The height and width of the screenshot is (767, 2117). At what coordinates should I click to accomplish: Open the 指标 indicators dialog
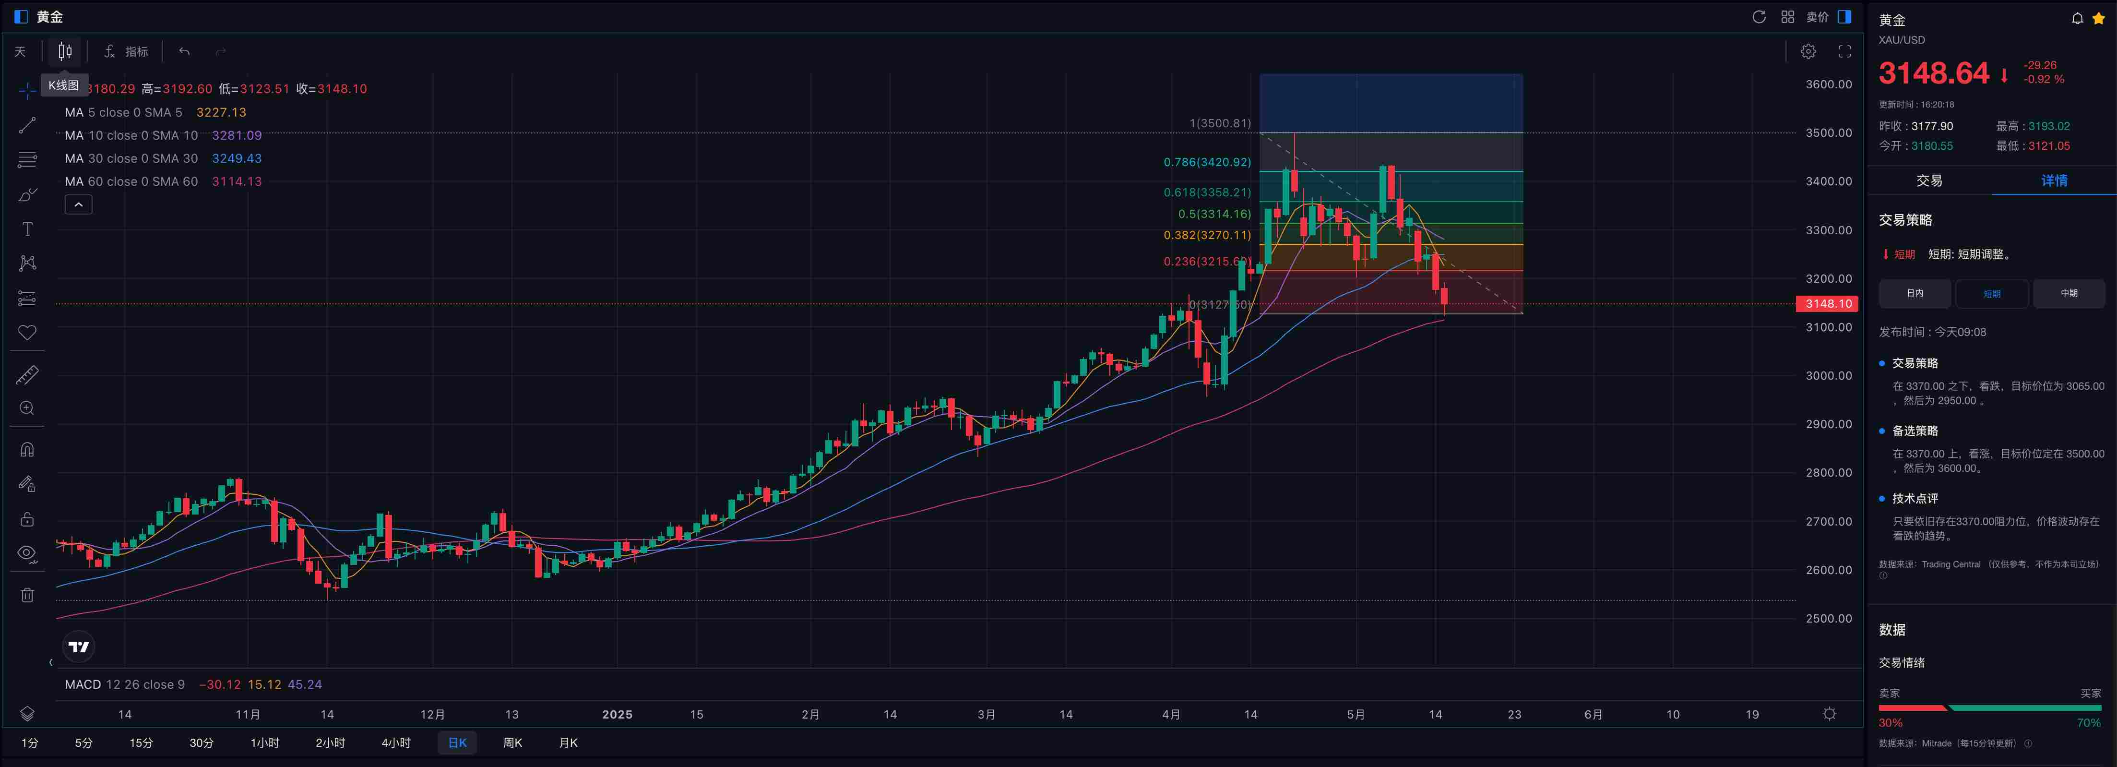(x=128, y=51)
